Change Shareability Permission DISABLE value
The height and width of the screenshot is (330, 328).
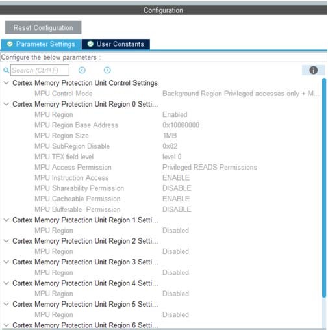point(177,188)
